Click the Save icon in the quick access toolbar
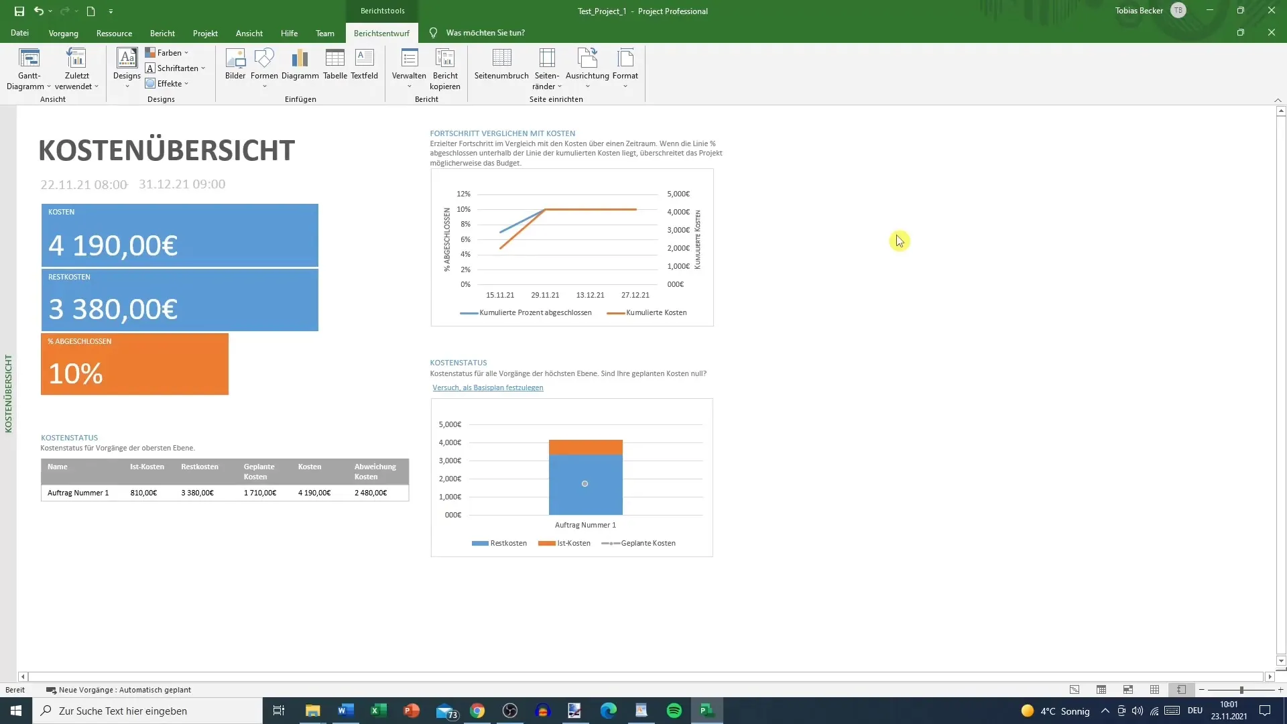The width and height of the screenshot is (1287, 724). click(19, 11)
